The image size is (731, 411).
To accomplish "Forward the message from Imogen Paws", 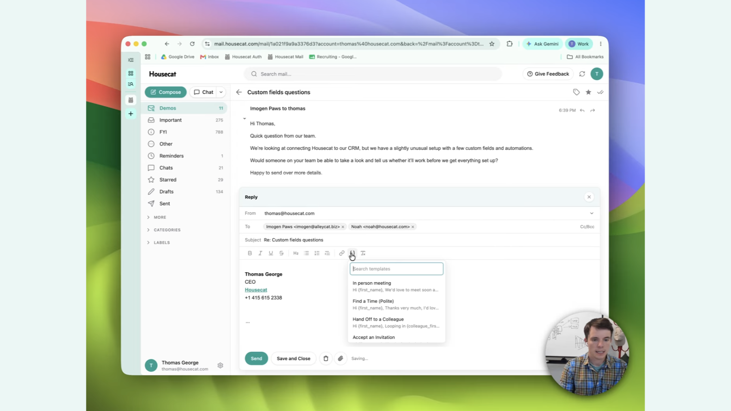I will (593, 110).
